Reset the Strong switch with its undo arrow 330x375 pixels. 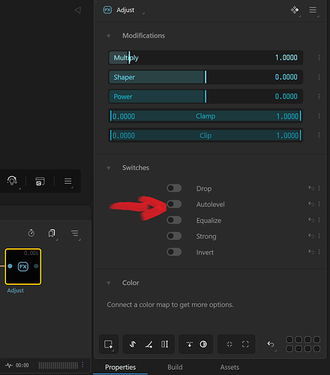[x=311, y=235]
